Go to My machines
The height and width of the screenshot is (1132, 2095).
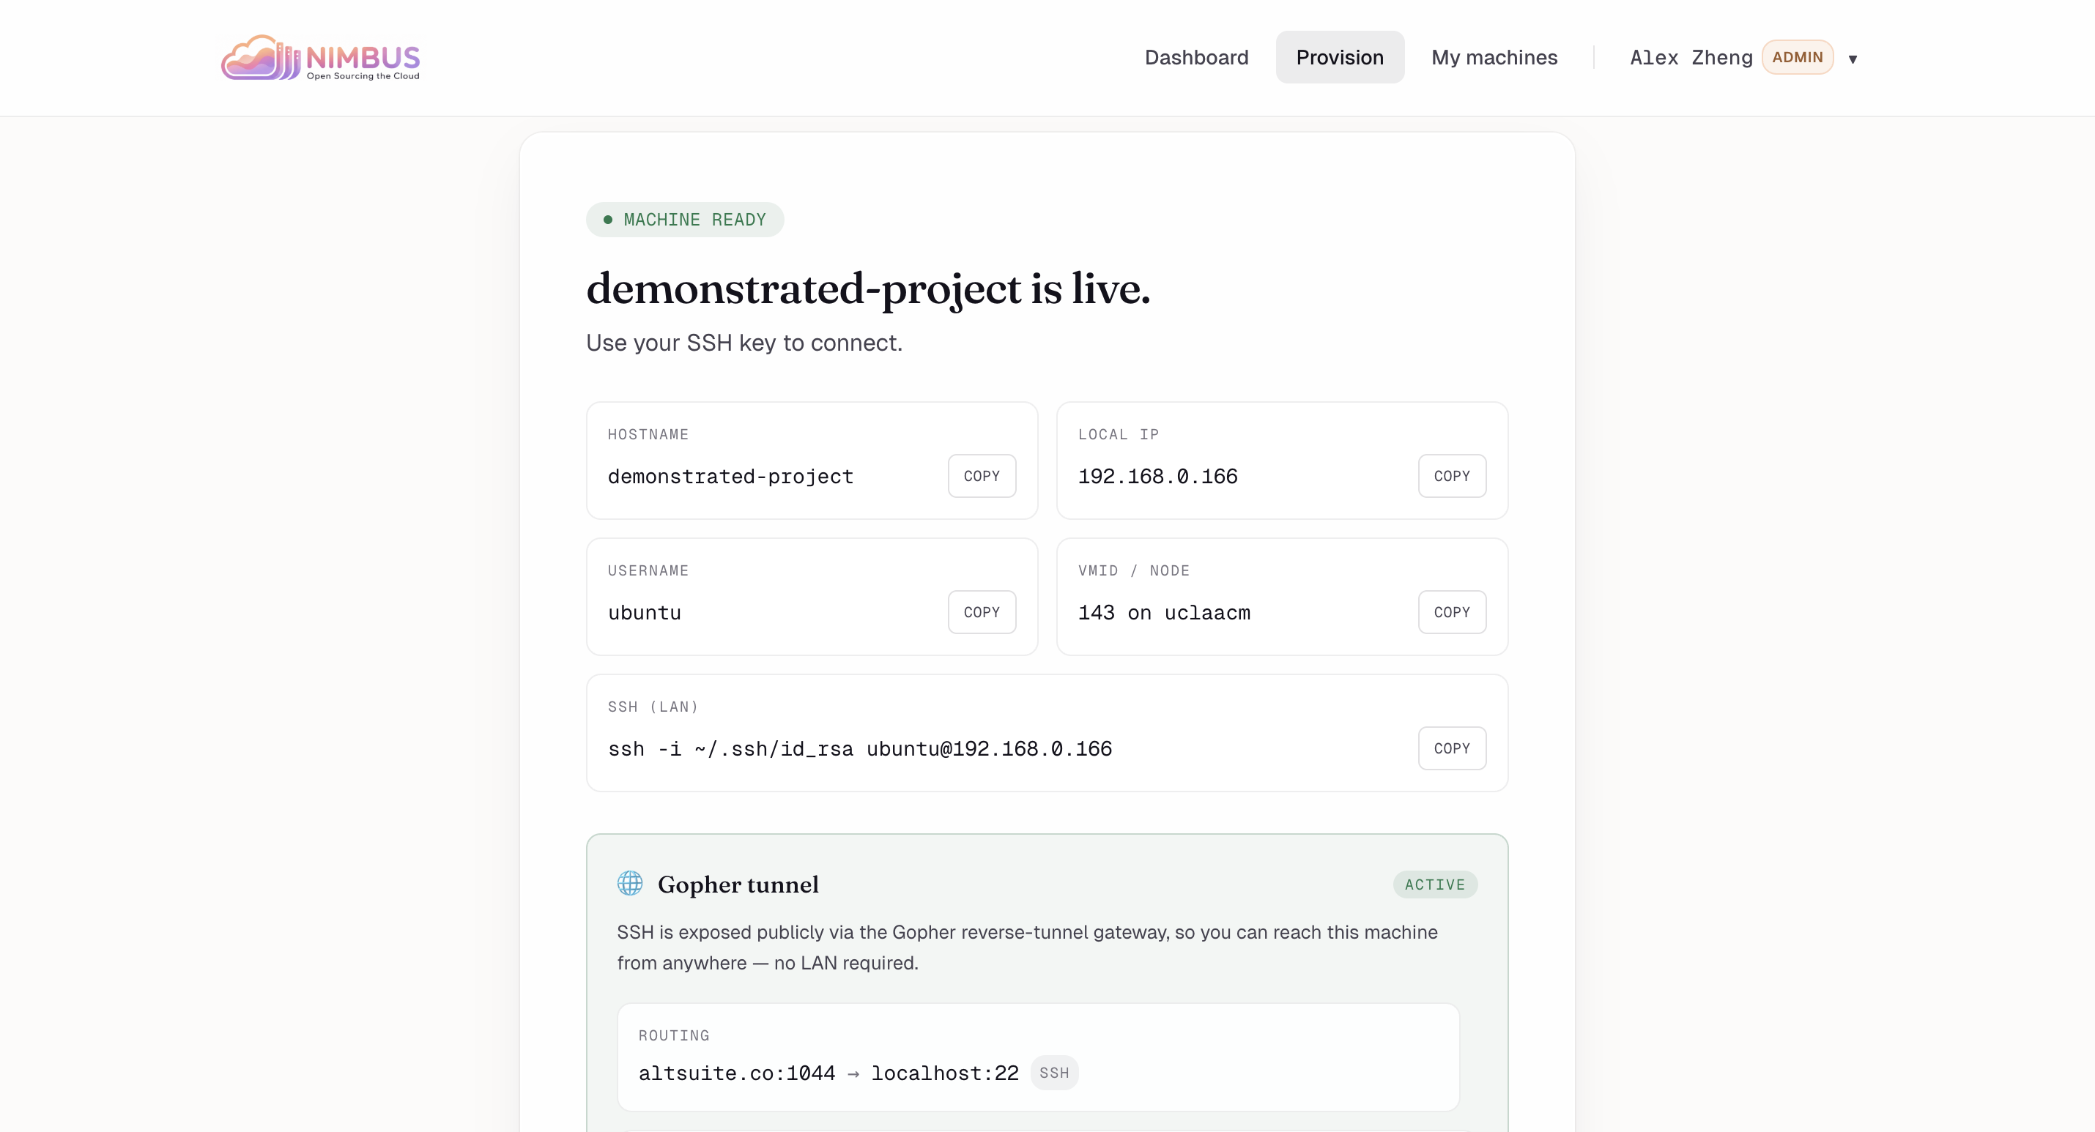pyautogui.click(x=1493, y=58)
